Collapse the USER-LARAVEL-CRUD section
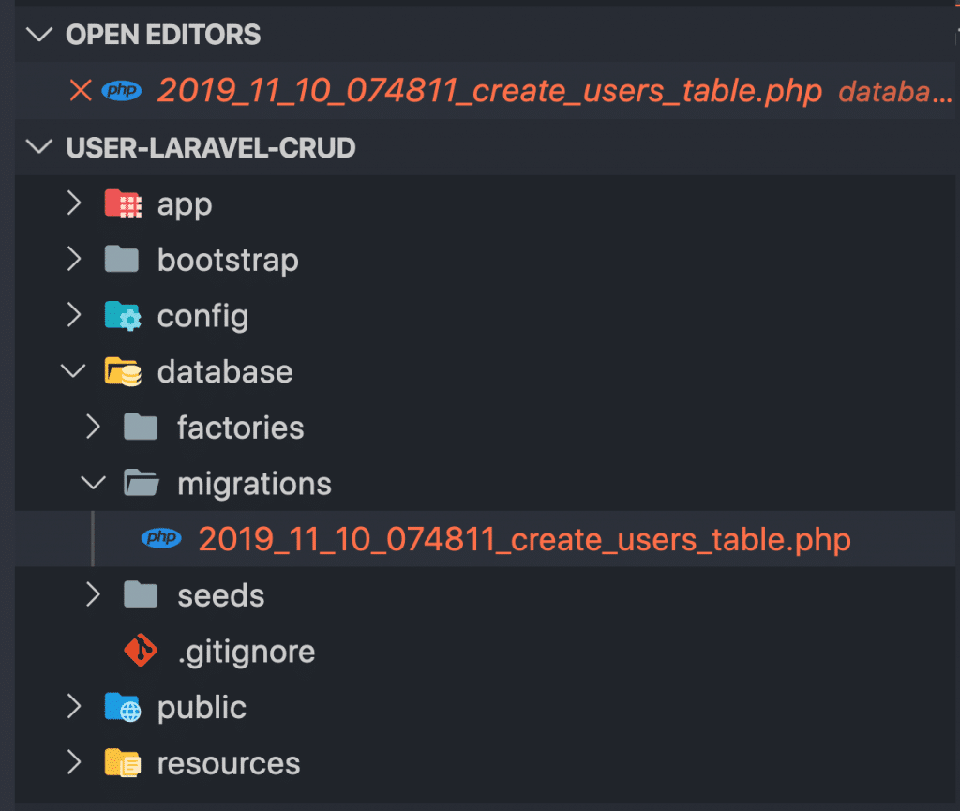This screenshot has height=811, width=960. [39, 147]
